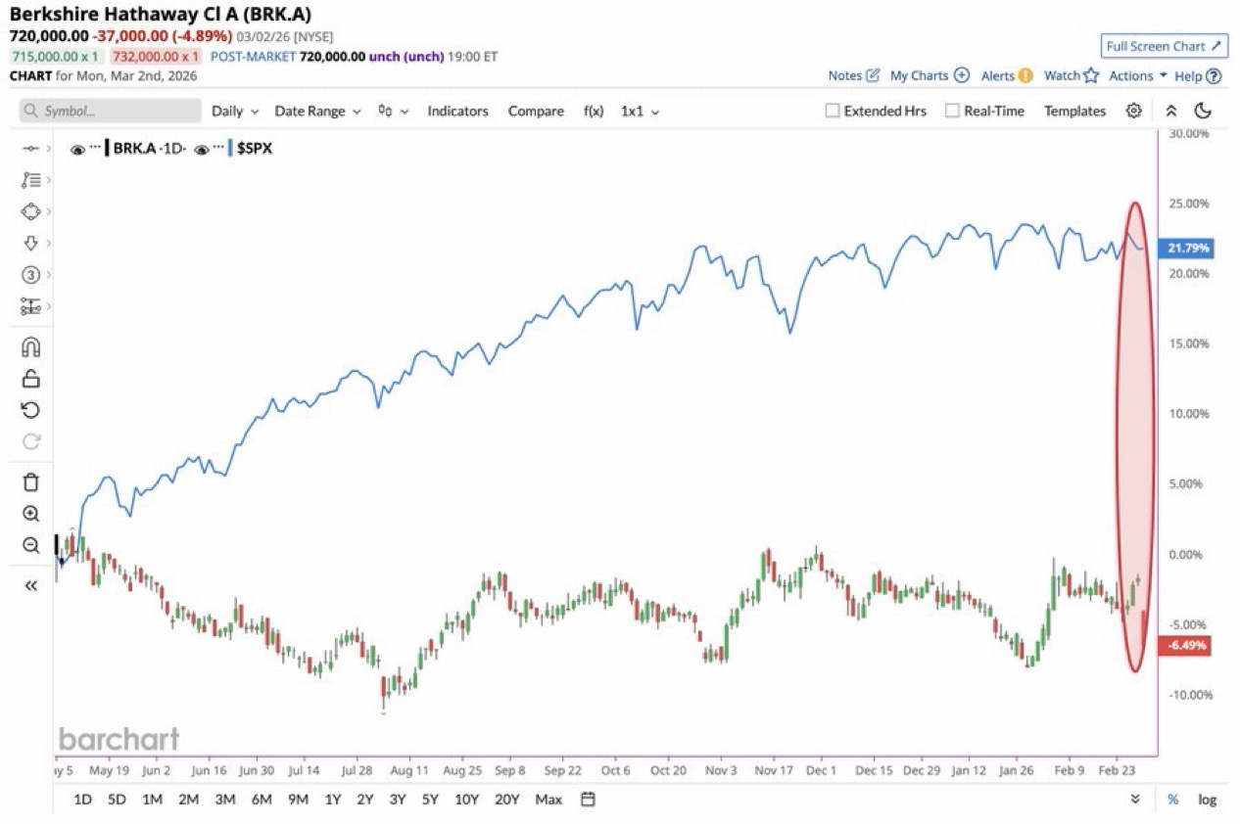1240x824 pixels.
Task: Open the Indicators menu
Action: point(457,112)
